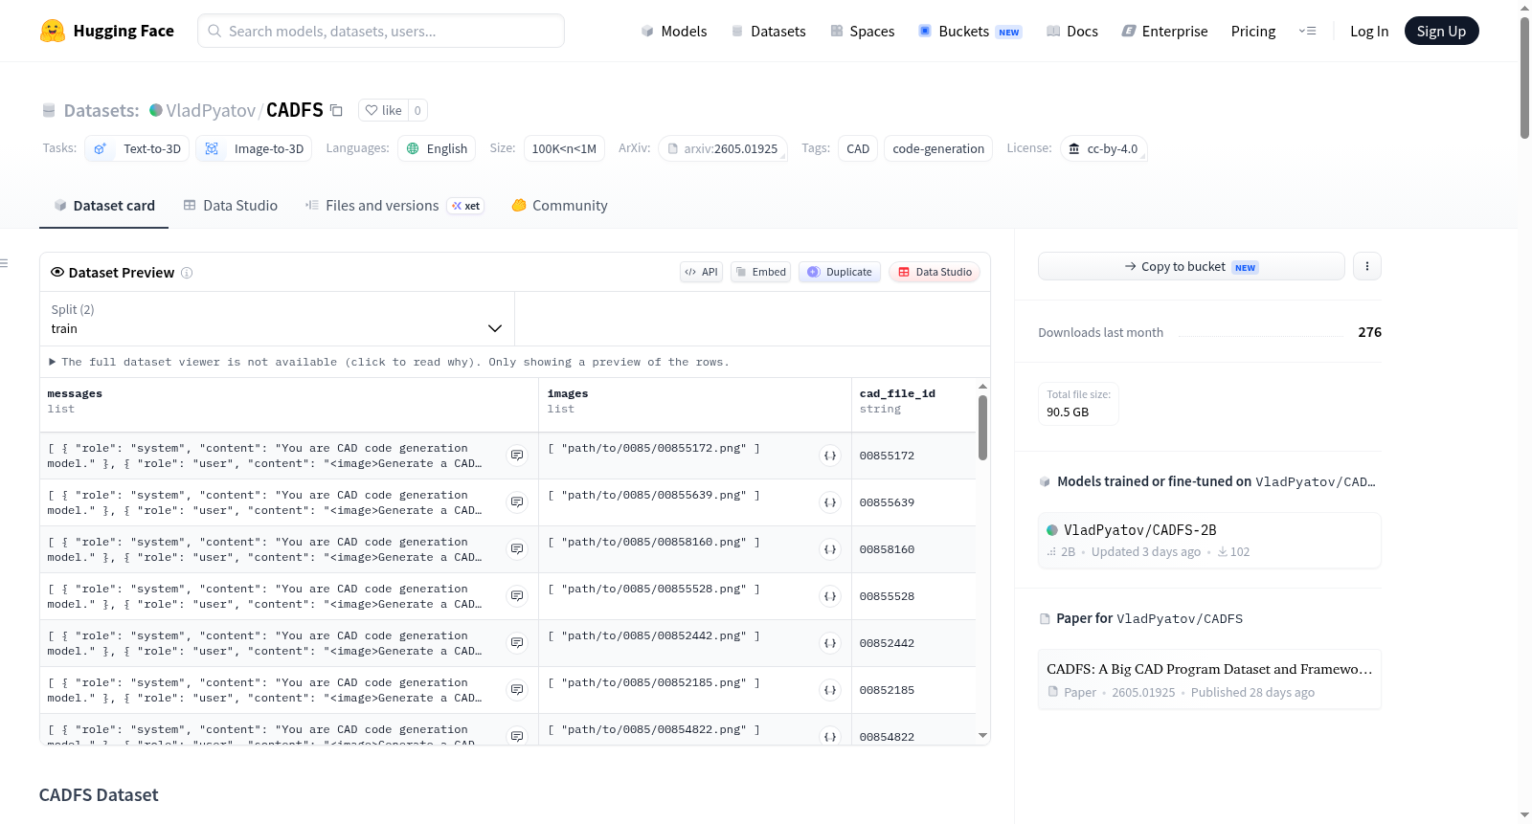
Task: Copy dataset name with the copy icon
Action: point(336,110)
